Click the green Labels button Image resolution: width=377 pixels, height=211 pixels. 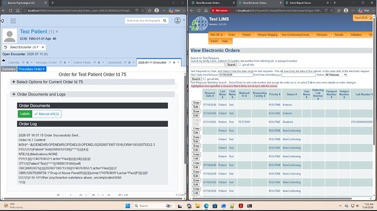[x=25, y=114]
